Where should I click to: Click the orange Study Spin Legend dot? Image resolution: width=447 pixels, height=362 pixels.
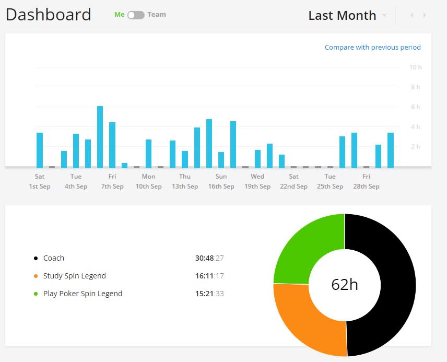pyautogui.click(x=36, y=276)
